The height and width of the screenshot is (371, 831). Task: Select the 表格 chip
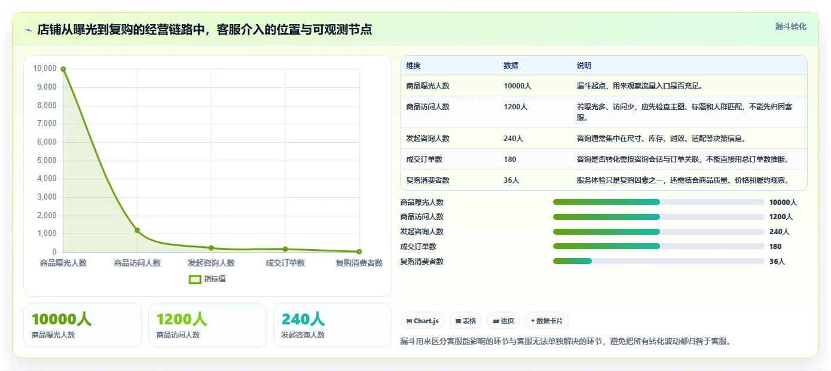466,321
